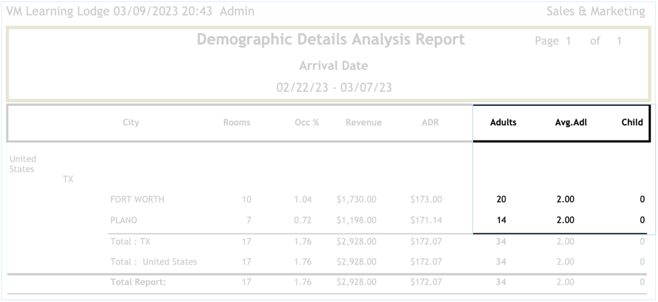Click the United States country group label

(x=23, y=164)
